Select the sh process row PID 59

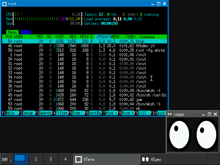pyautogui.click(x=85, y=109)
